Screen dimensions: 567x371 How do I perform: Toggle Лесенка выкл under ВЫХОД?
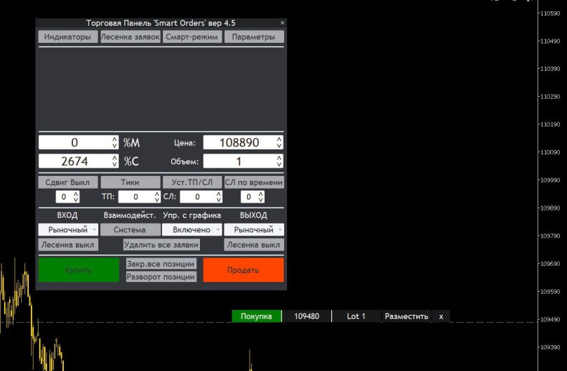[253, 245]
